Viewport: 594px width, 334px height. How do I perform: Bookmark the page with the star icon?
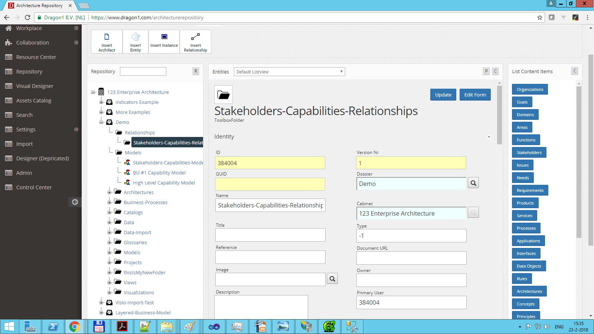click(x=540, y=17)
